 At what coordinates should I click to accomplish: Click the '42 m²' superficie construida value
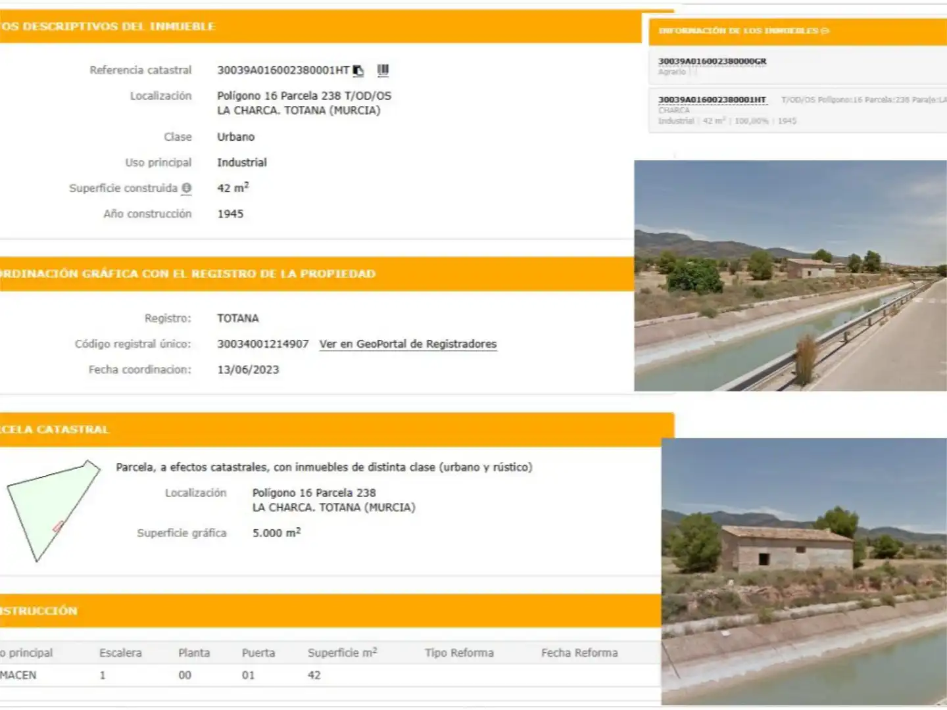point(233,187)
